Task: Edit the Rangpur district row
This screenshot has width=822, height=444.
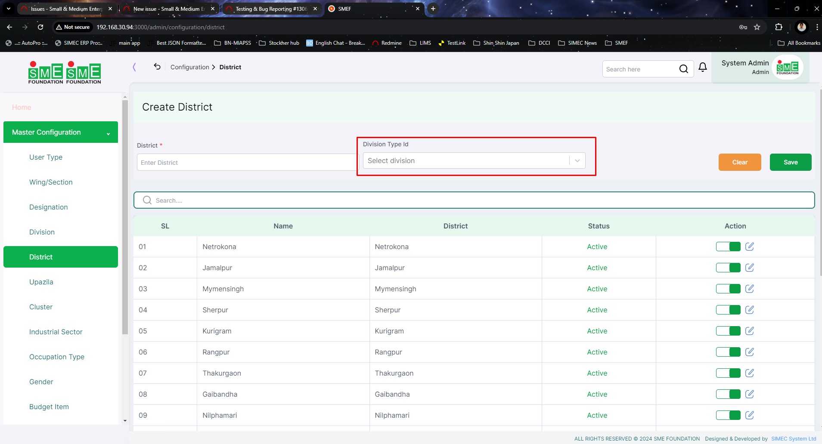Action: tap(749, 352)
